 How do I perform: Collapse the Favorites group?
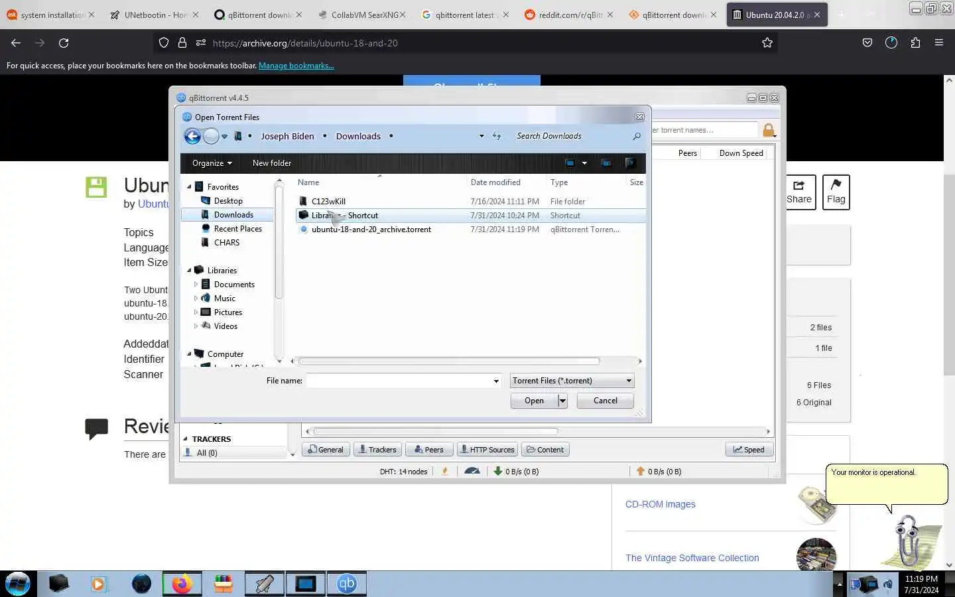[x=189, y=187]
